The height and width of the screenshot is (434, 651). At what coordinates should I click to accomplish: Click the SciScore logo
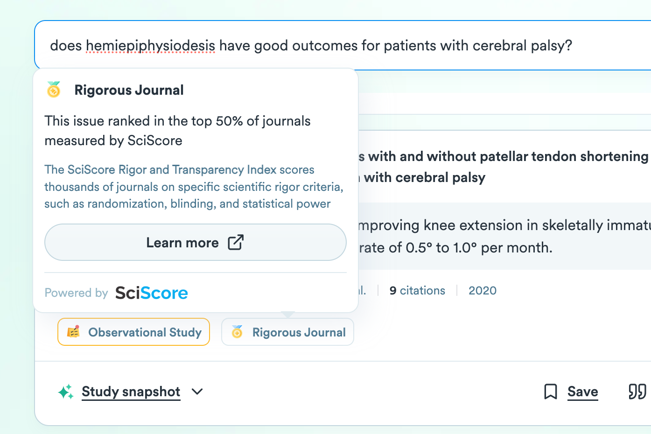tap(151, 293)
